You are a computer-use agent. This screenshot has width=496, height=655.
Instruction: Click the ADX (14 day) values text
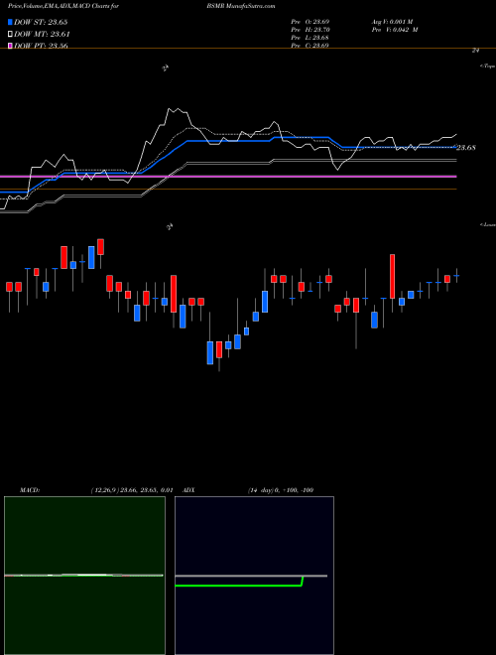[281, 490]
